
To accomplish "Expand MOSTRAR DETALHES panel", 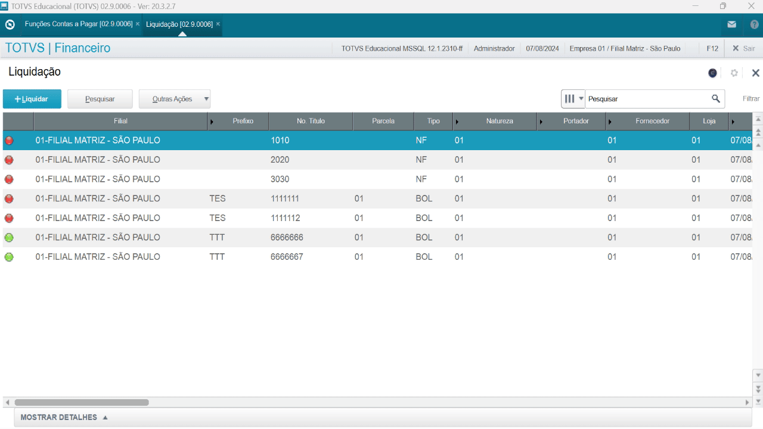I will 64,417.
